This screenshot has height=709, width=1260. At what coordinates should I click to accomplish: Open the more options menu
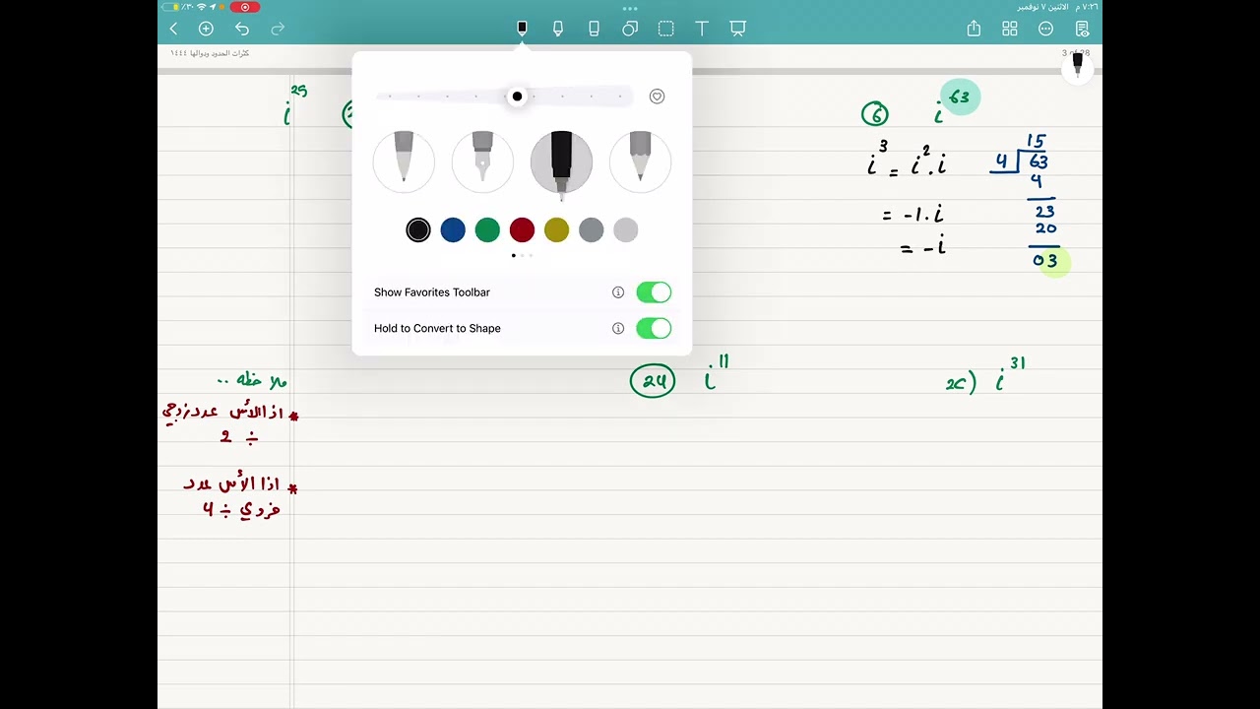tap(1045, 30)
